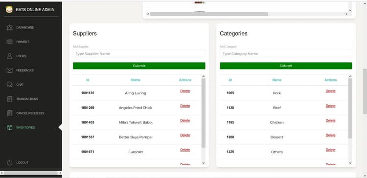
Task: Focus the Type Category Name field
Action: [286, 54]
